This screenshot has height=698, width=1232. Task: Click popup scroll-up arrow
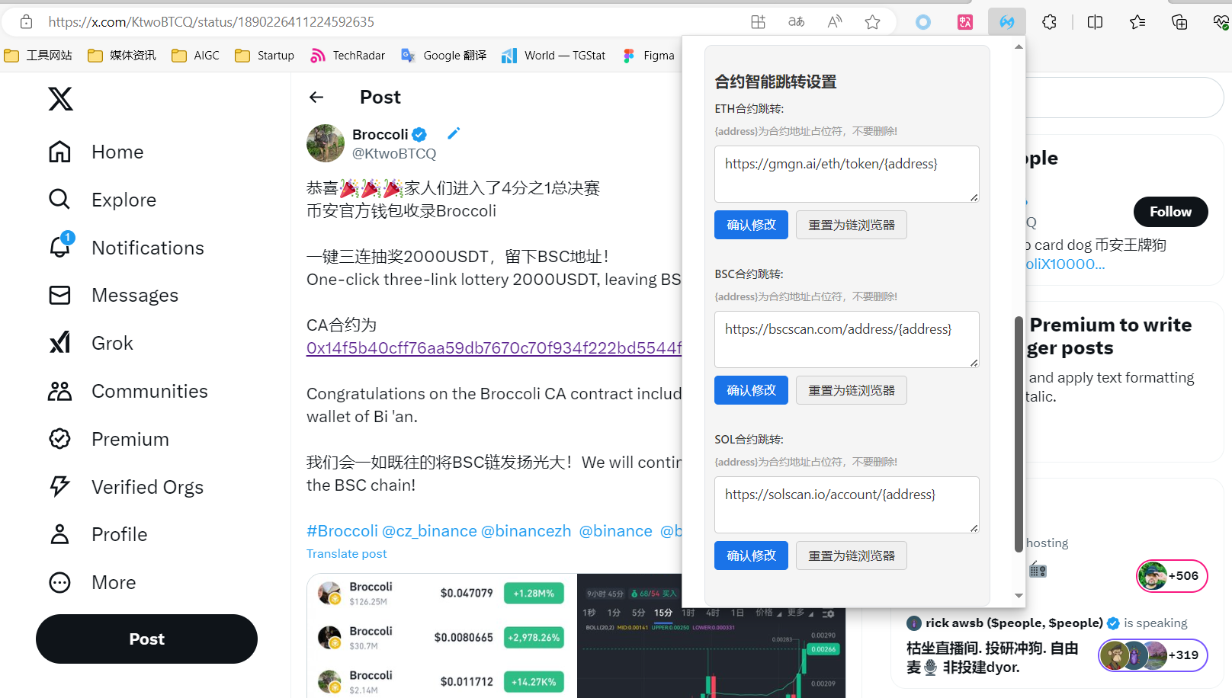[x=1019, y=46]
